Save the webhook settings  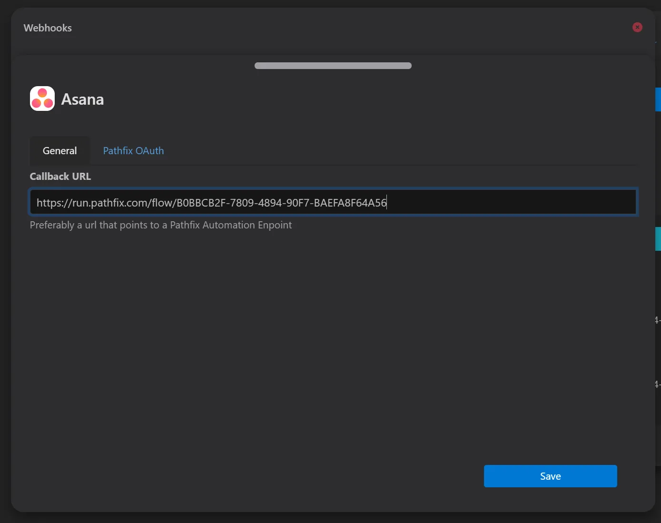click(x=550, y=476)
